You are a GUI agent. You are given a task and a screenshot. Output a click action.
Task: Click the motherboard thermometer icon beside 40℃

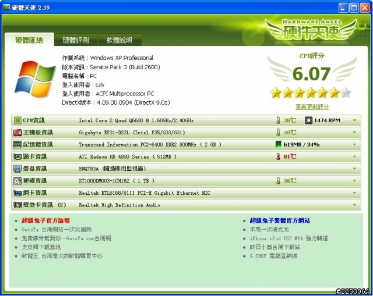pos(278,133)
